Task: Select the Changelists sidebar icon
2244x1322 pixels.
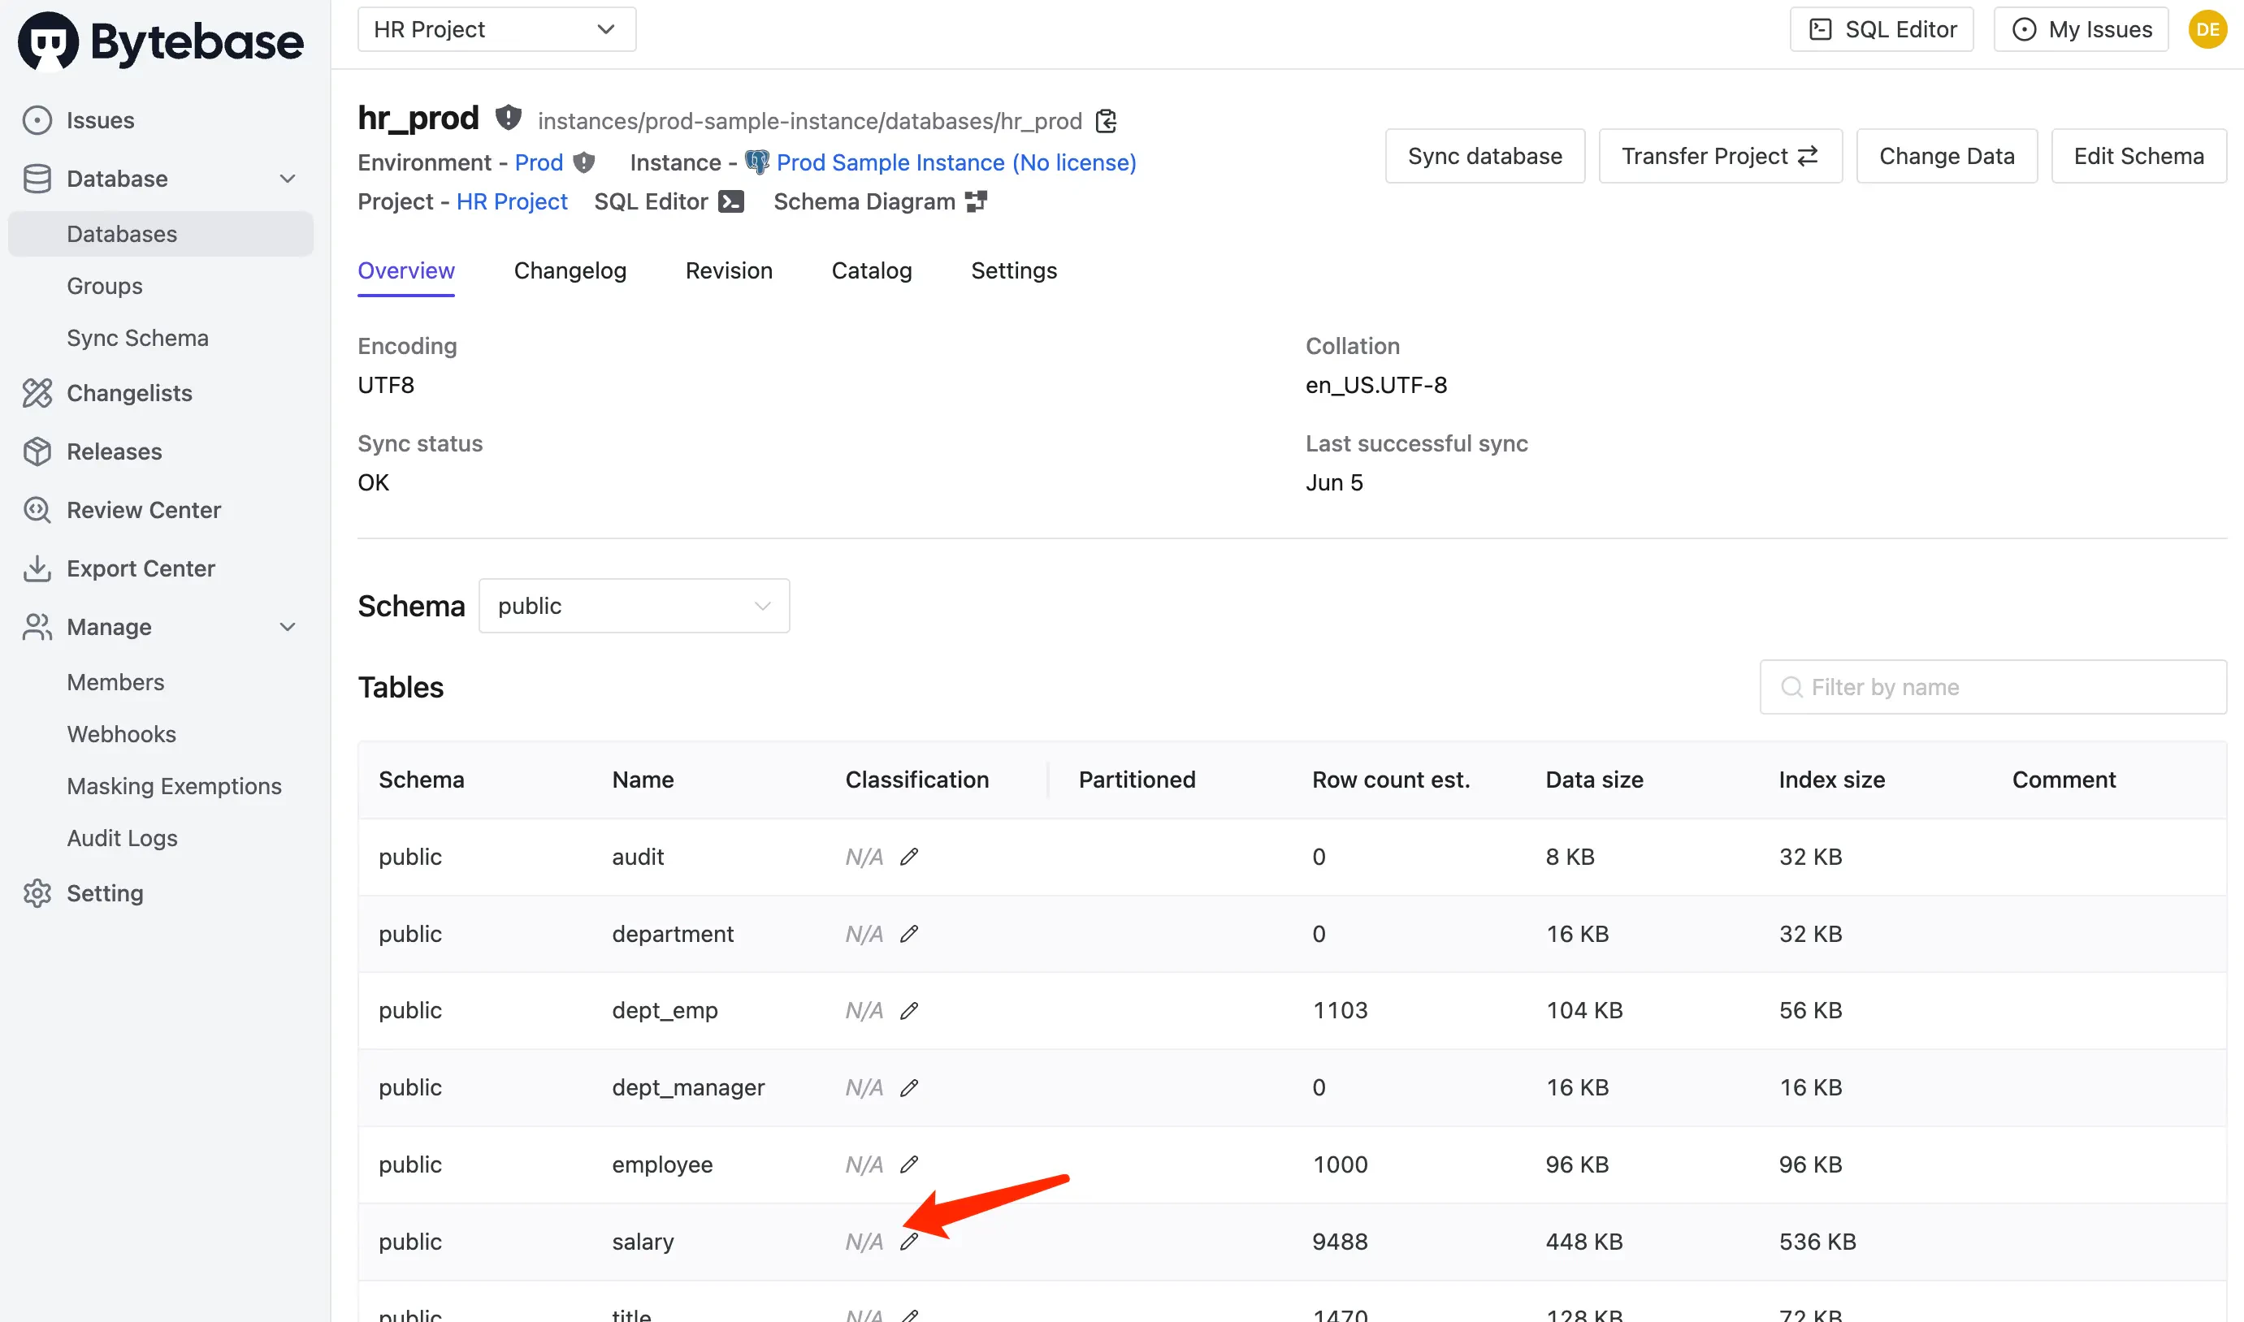Action: 37,393
